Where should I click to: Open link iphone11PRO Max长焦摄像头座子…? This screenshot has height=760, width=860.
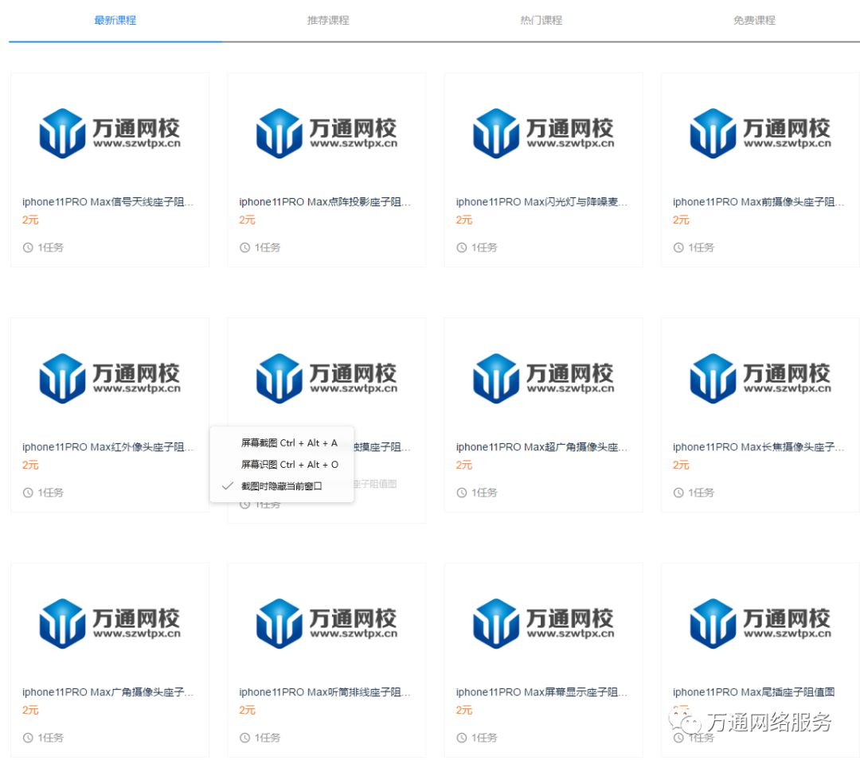[759, 446]
